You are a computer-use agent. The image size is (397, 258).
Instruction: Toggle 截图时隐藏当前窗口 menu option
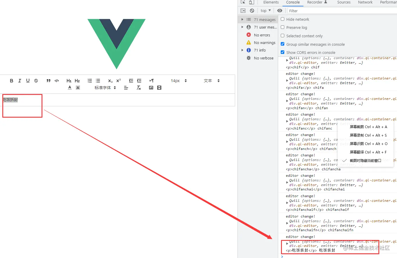366,160
